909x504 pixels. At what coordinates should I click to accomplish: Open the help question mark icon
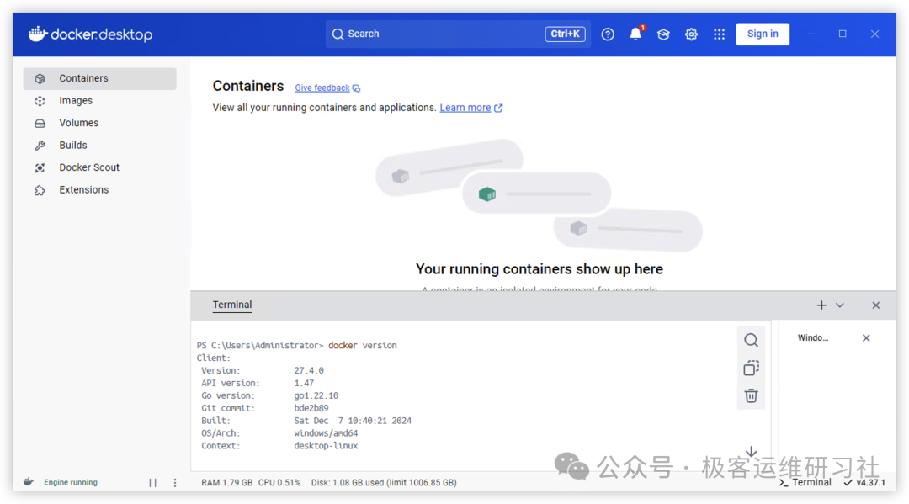click(608, 34)
